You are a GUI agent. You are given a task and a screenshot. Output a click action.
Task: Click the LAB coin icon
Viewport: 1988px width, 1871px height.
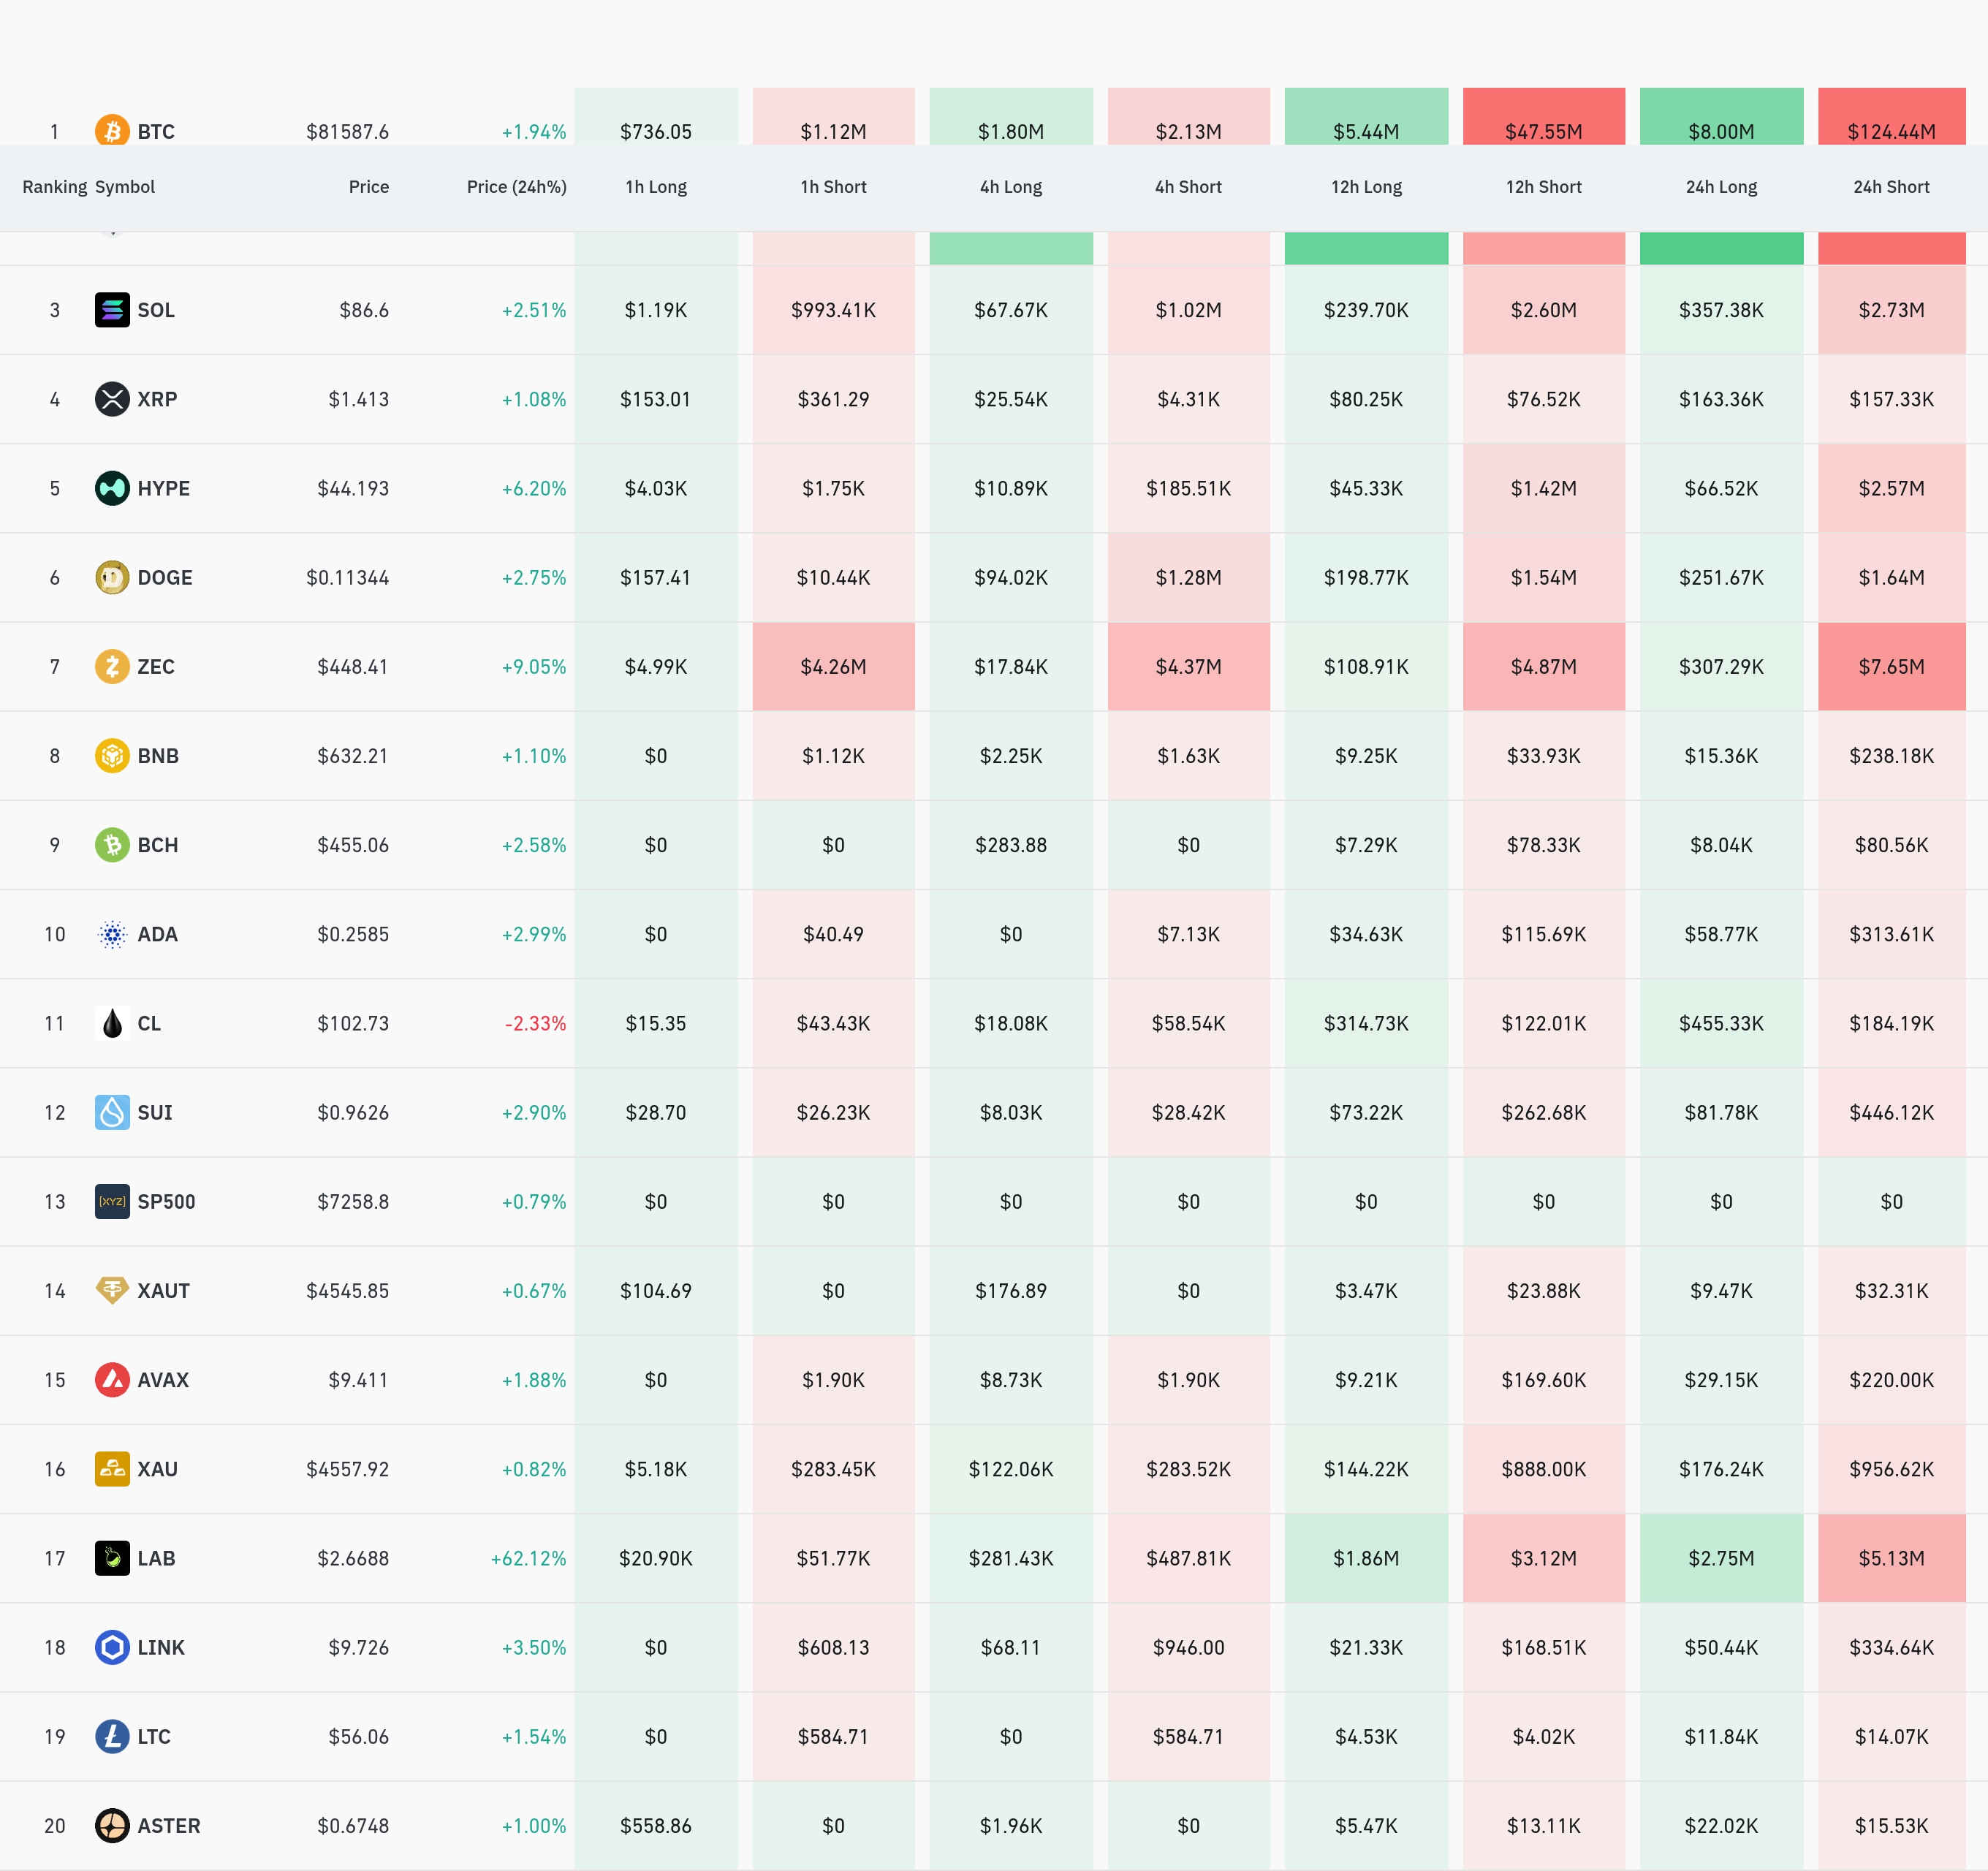pyautogui.click(x=112, y=1558)
